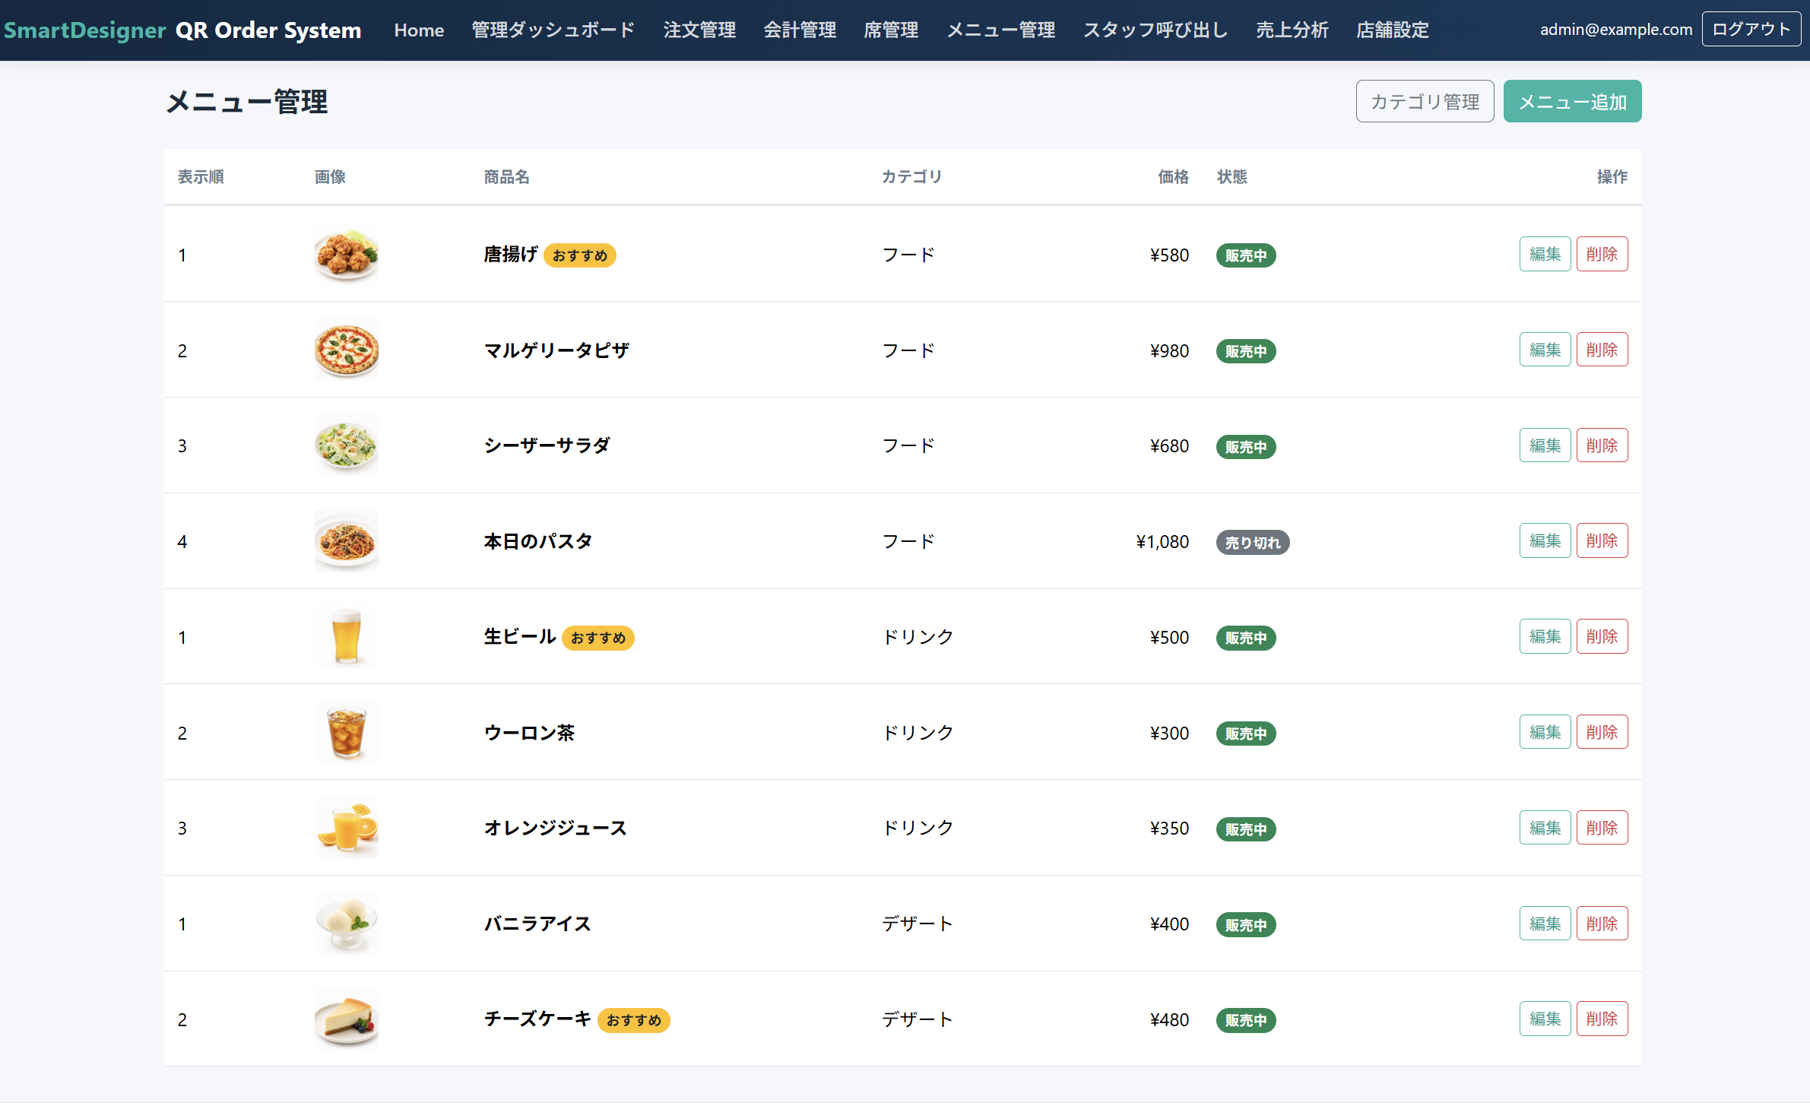Screen dimensions: 1810x1106
Task: Open 売上分析 nav item
Action: (1292, 30)
